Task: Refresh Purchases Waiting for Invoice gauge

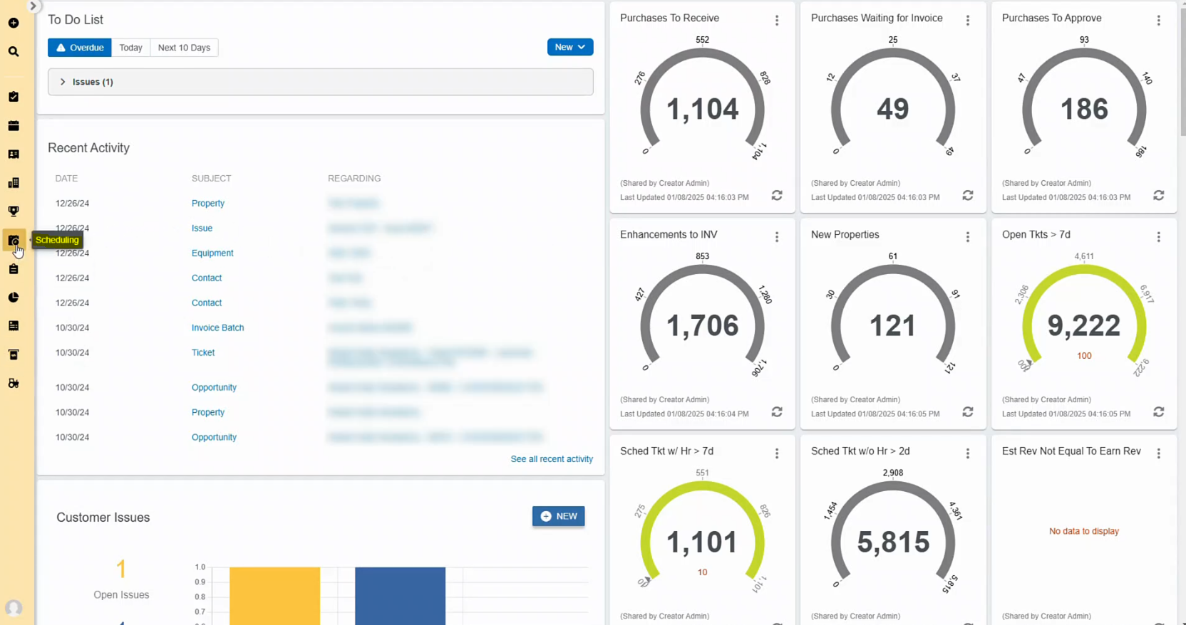Action: [x=968, y=195]
